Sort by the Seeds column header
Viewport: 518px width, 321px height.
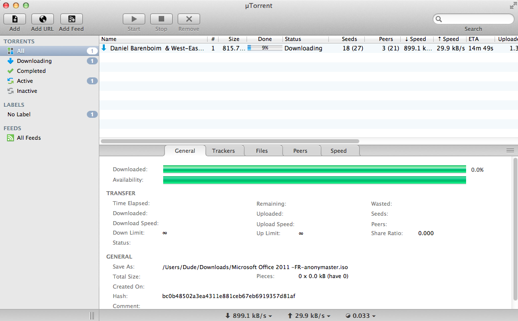[347, 39]
